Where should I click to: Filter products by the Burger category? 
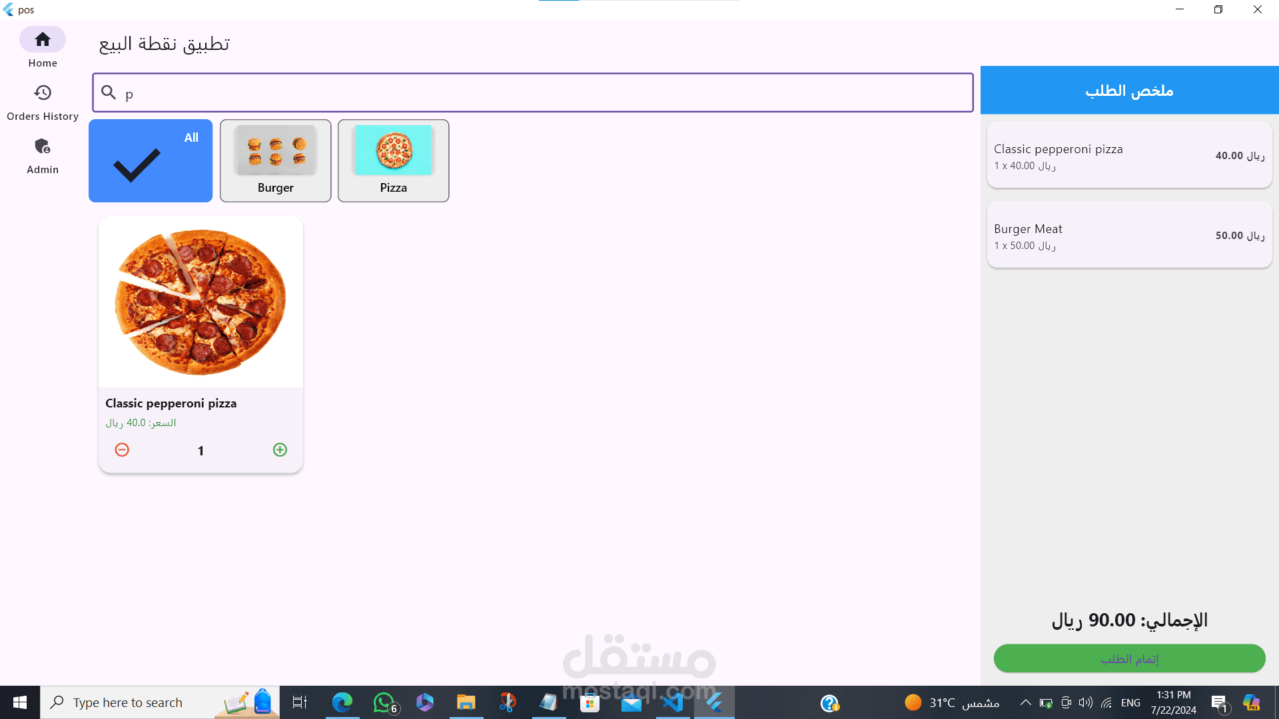point(275,160)
